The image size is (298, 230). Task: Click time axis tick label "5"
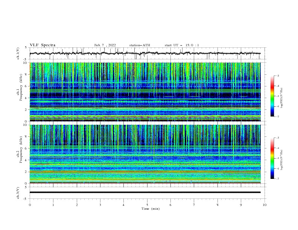(x=147, y=205)
